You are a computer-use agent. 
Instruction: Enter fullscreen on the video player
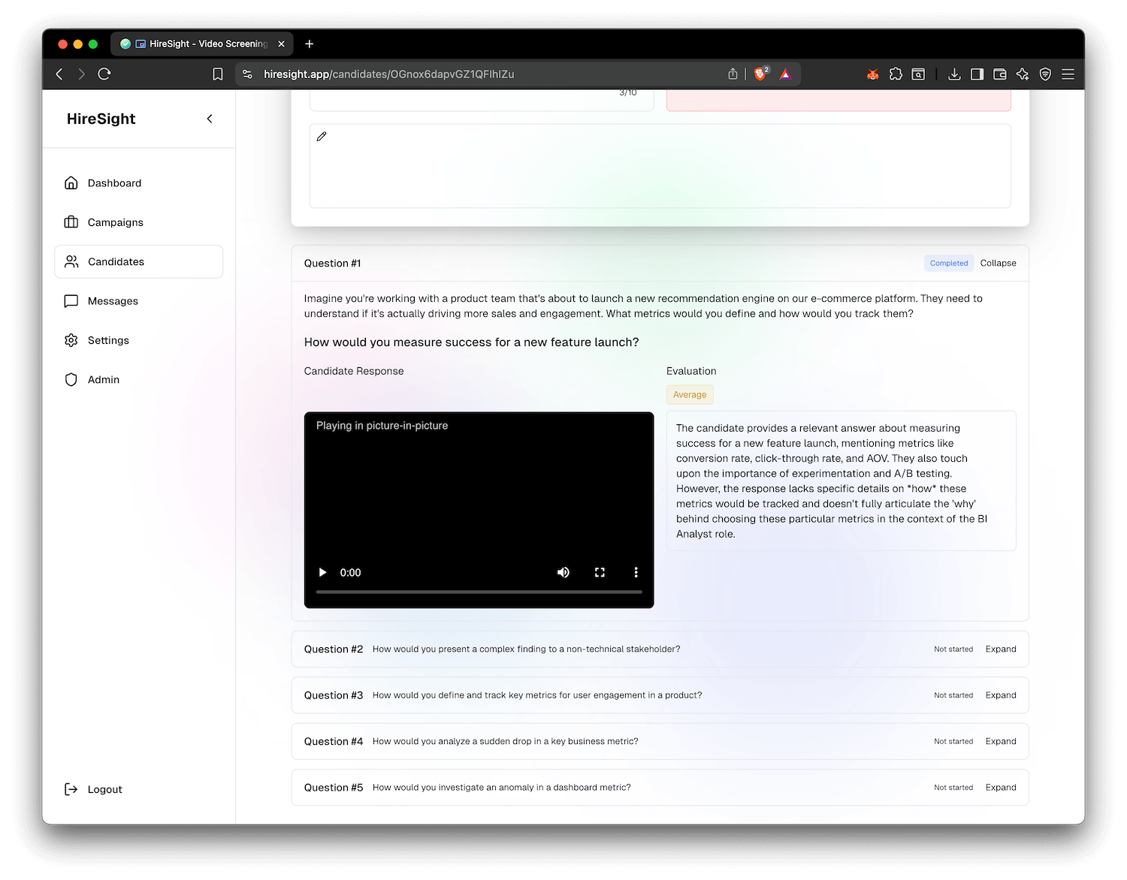coord(600,572)
